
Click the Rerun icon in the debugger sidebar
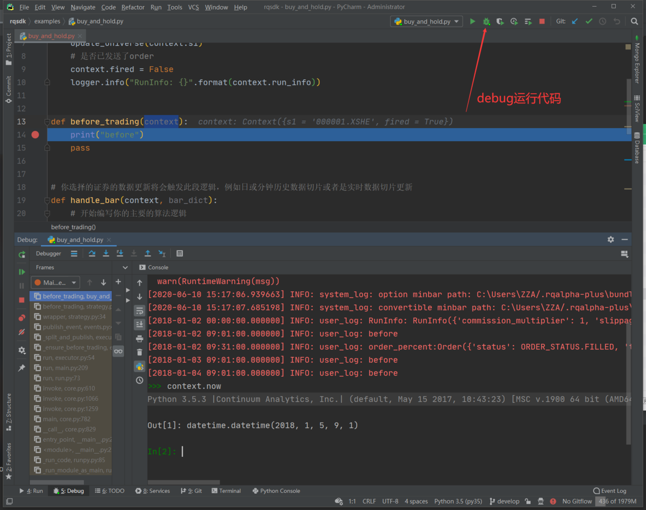[x=21, y=255]
